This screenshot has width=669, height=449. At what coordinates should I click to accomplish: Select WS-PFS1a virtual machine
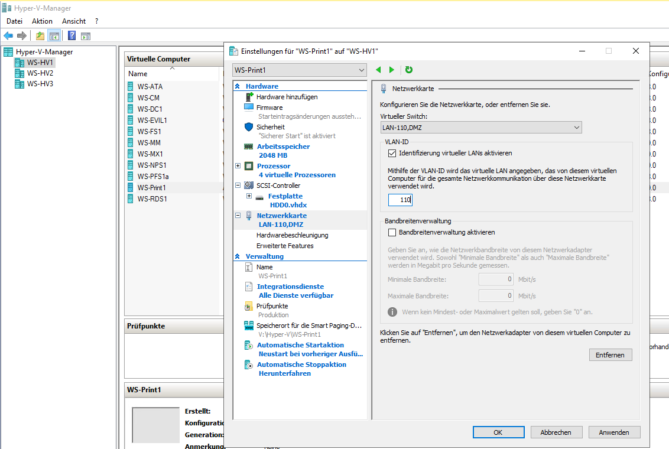tap(152, 177)
